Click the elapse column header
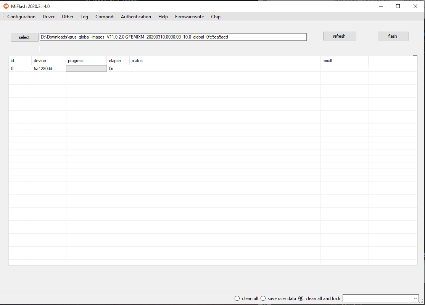Viewport: 425px width, 305px height. point(118,61)
